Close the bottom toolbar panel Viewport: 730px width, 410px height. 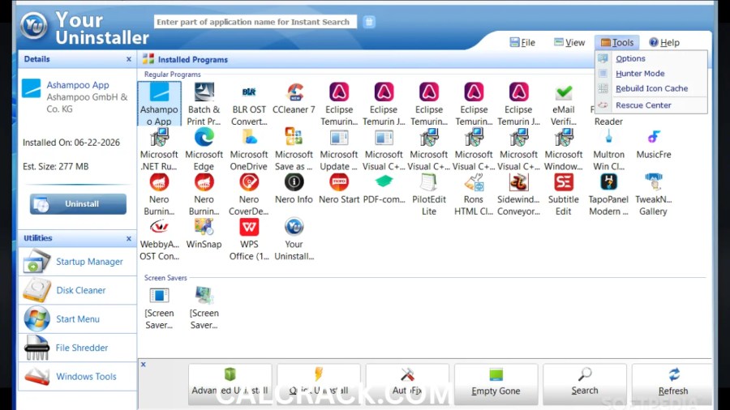point(144,365)
